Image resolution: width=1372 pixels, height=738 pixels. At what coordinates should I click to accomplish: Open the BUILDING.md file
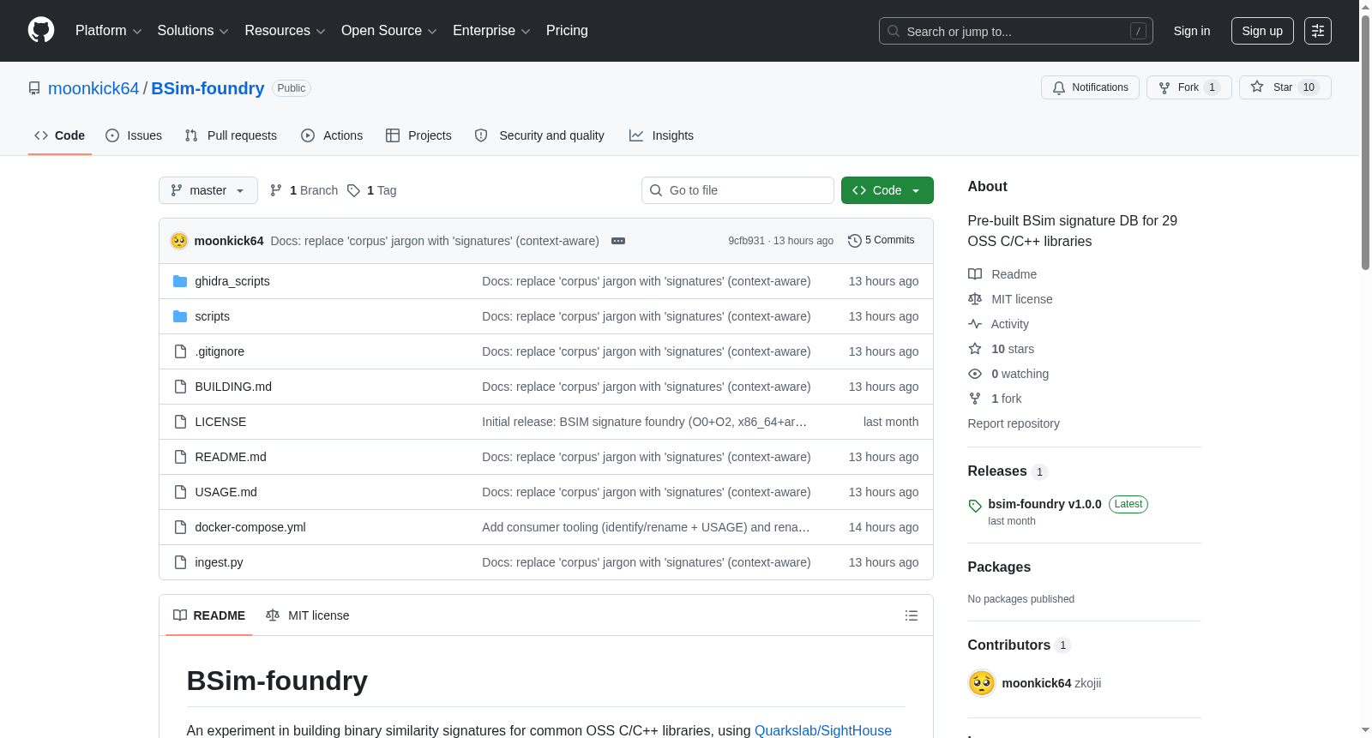(x=233, y=387)
